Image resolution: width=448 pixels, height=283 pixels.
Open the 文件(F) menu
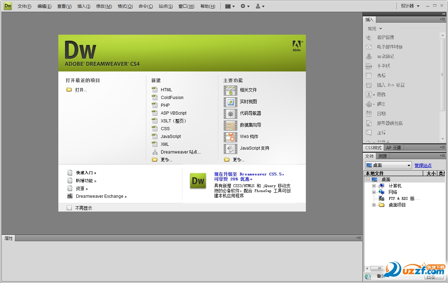24,6
